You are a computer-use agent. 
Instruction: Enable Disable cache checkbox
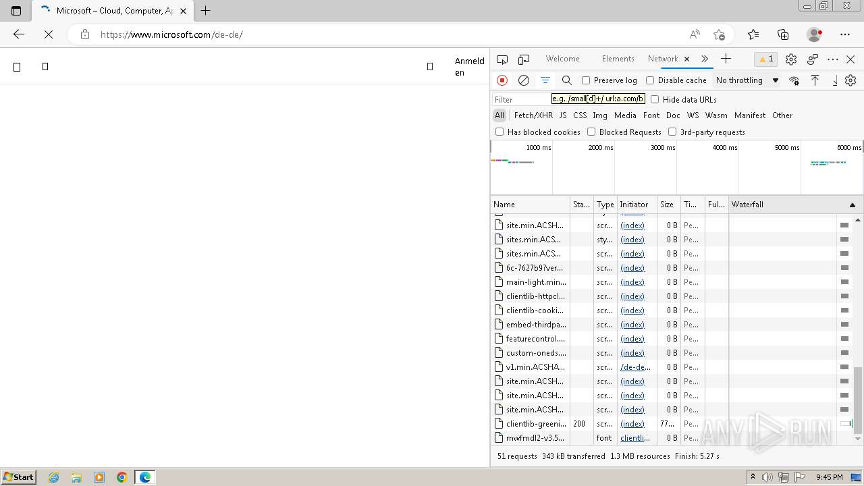point(650,80)
